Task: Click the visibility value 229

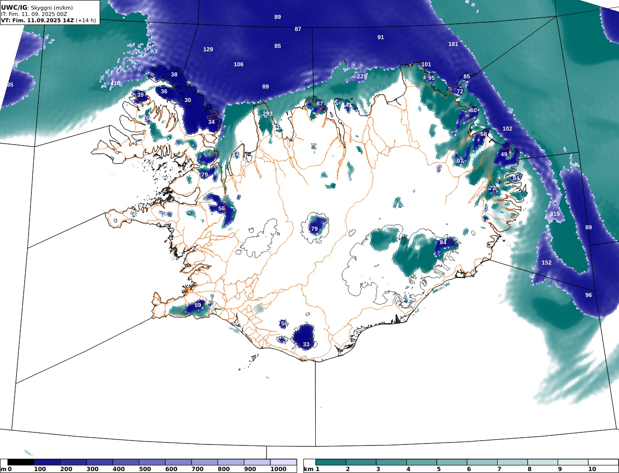Action: point(362,76)
